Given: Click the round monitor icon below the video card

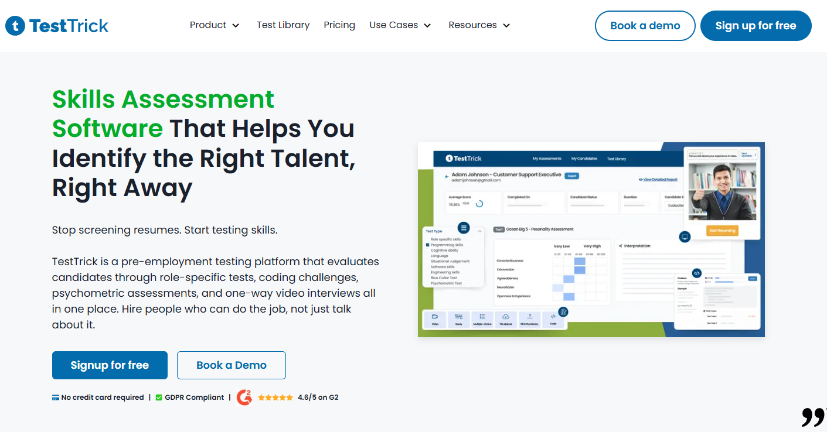Looking at the screenshot, I should pos(685,237).
